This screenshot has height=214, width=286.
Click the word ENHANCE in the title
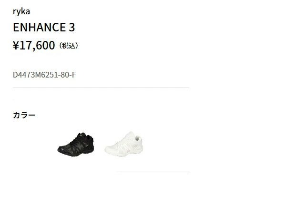point(40,27)
